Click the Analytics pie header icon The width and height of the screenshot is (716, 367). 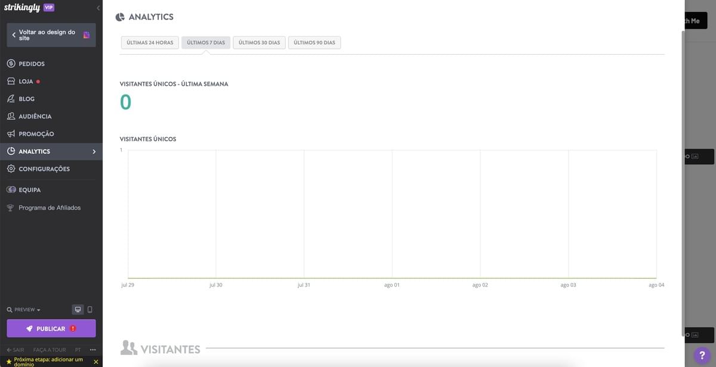pyautogui.click(x=120, y=17)
